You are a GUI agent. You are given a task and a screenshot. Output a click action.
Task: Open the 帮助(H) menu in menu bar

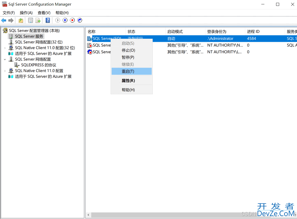point(62,13)
